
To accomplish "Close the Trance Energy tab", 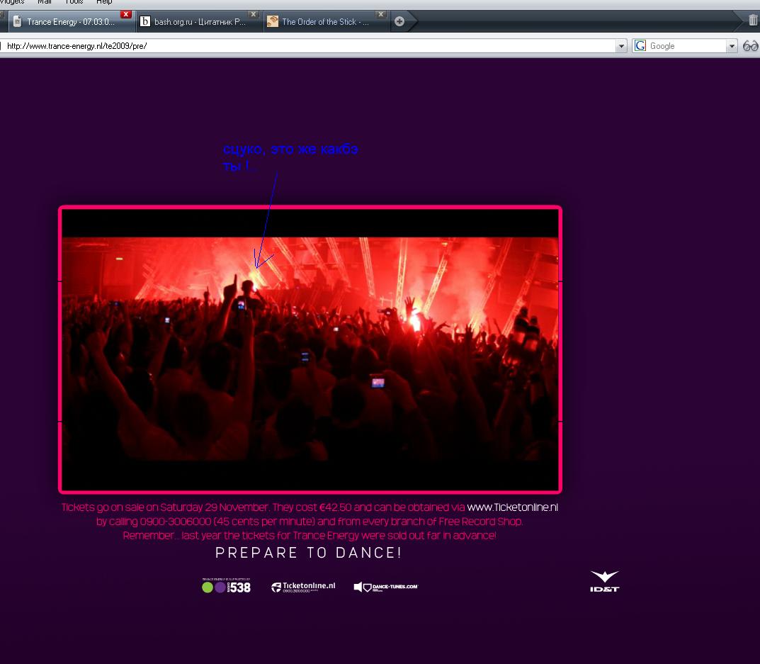I will [126, 14].
